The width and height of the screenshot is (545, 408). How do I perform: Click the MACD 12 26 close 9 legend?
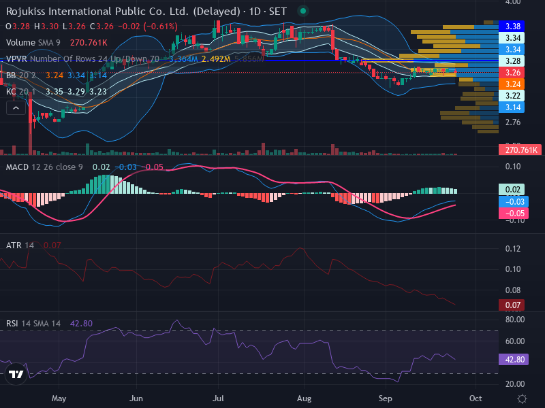coord(44,167)
